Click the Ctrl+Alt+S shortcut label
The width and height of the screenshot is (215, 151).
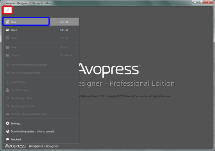[x=66, y=55]
